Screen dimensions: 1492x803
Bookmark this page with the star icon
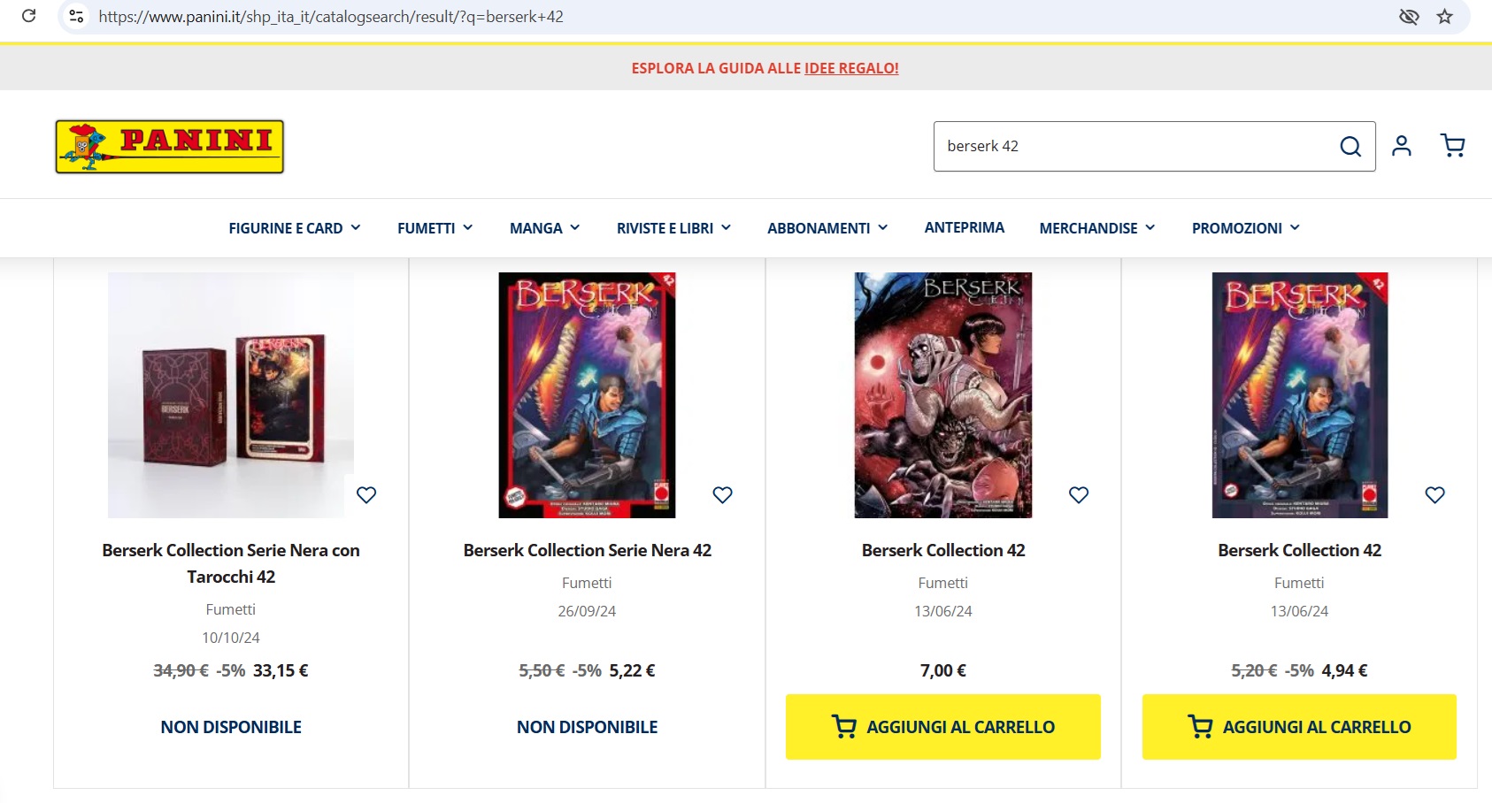tap(1444, 16)
